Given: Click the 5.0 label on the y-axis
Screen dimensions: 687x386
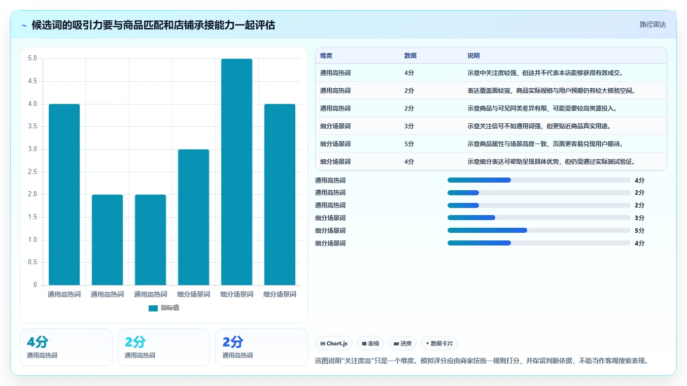Looking at the screenshot, I should point(32,58).
